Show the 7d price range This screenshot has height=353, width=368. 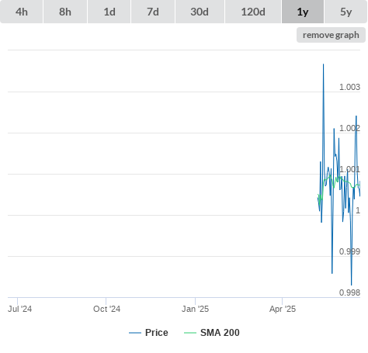[153, 12]
